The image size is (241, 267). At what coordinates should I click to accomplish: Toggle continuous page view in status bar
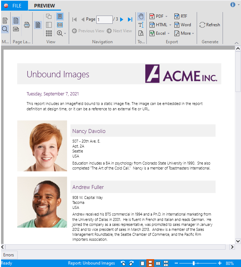point(150,263)
